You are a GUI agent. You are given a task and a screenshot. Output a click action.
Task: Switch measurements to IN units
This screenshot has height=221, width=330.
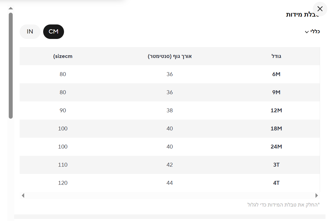(x=30, y=32)
